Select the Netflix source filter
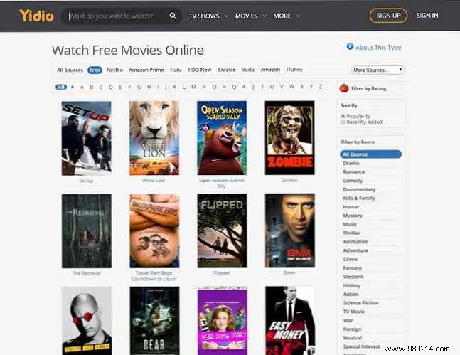 [x=114, y=70]
